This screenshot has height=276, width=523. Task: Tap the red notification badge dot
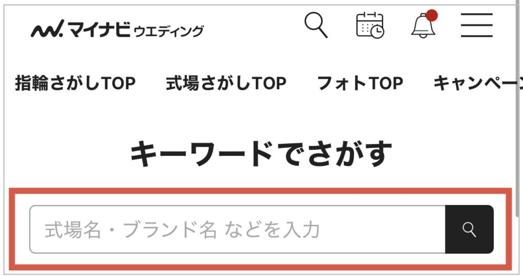click(x=432, y=15)
